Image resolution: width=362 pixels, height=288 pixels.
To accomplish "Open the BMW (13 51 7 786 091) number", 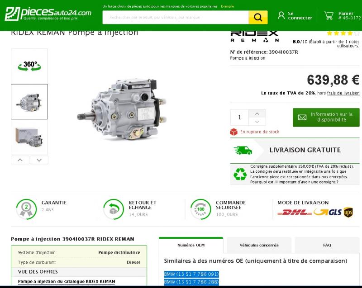I will (191, 274).
